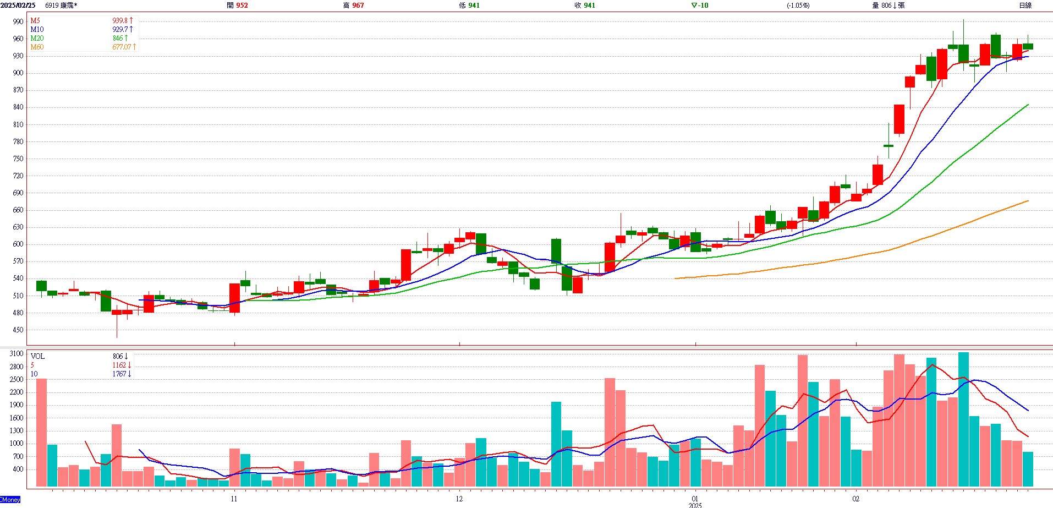Click the 600 price axis label
Image resolution: width=1053 pixels, height=508 pixels.
click(18, 244)
